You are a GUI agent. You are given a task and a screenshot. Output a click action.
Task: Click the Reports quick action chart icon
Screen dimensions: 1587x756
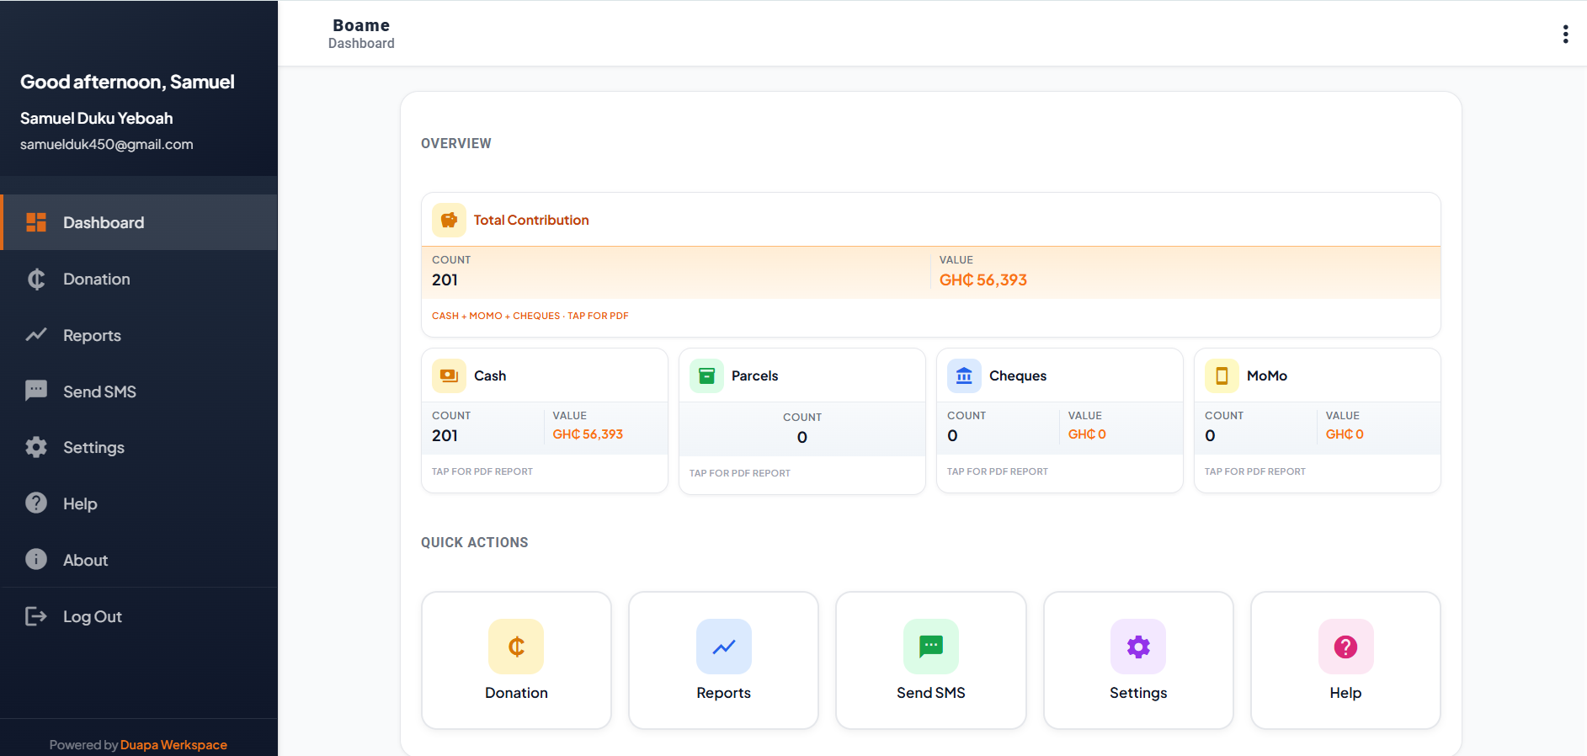(x=723, y=647)
